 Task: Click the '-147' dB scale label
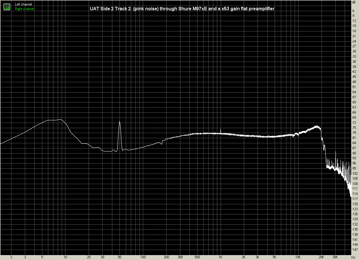(354, 250)
